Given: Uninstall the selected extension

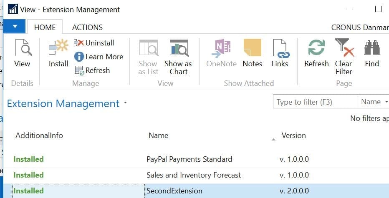Looking at the screenshot, I should click(94, 43).
